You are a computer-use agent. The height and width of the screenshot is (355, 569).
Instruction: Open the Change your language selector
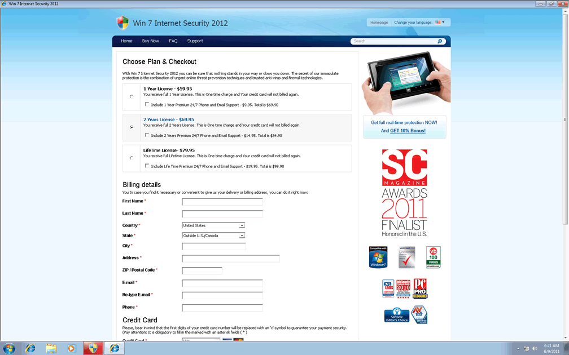(419, 23)
